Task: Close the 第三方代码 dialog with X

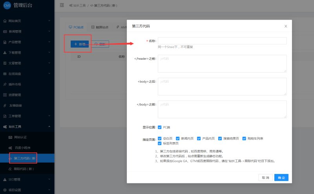Action: (285, 26)
